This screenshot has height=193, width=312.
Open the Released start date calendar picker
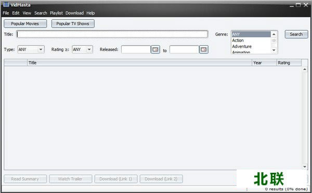tap(155, 49)
